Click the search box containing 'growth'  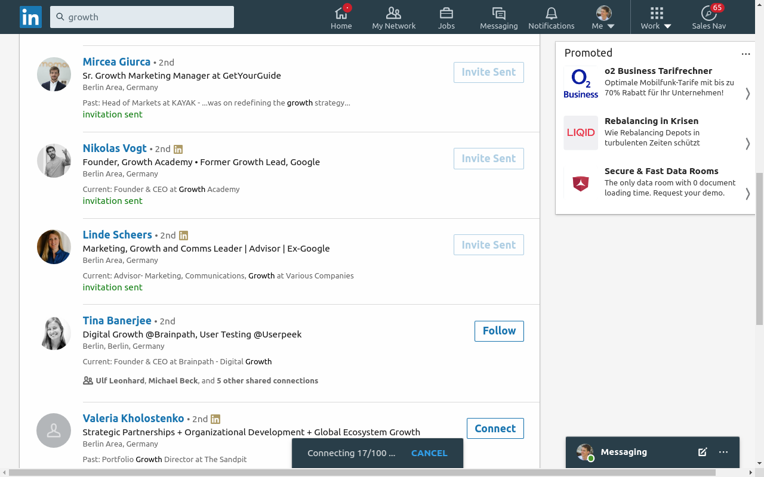click(142, 17)
